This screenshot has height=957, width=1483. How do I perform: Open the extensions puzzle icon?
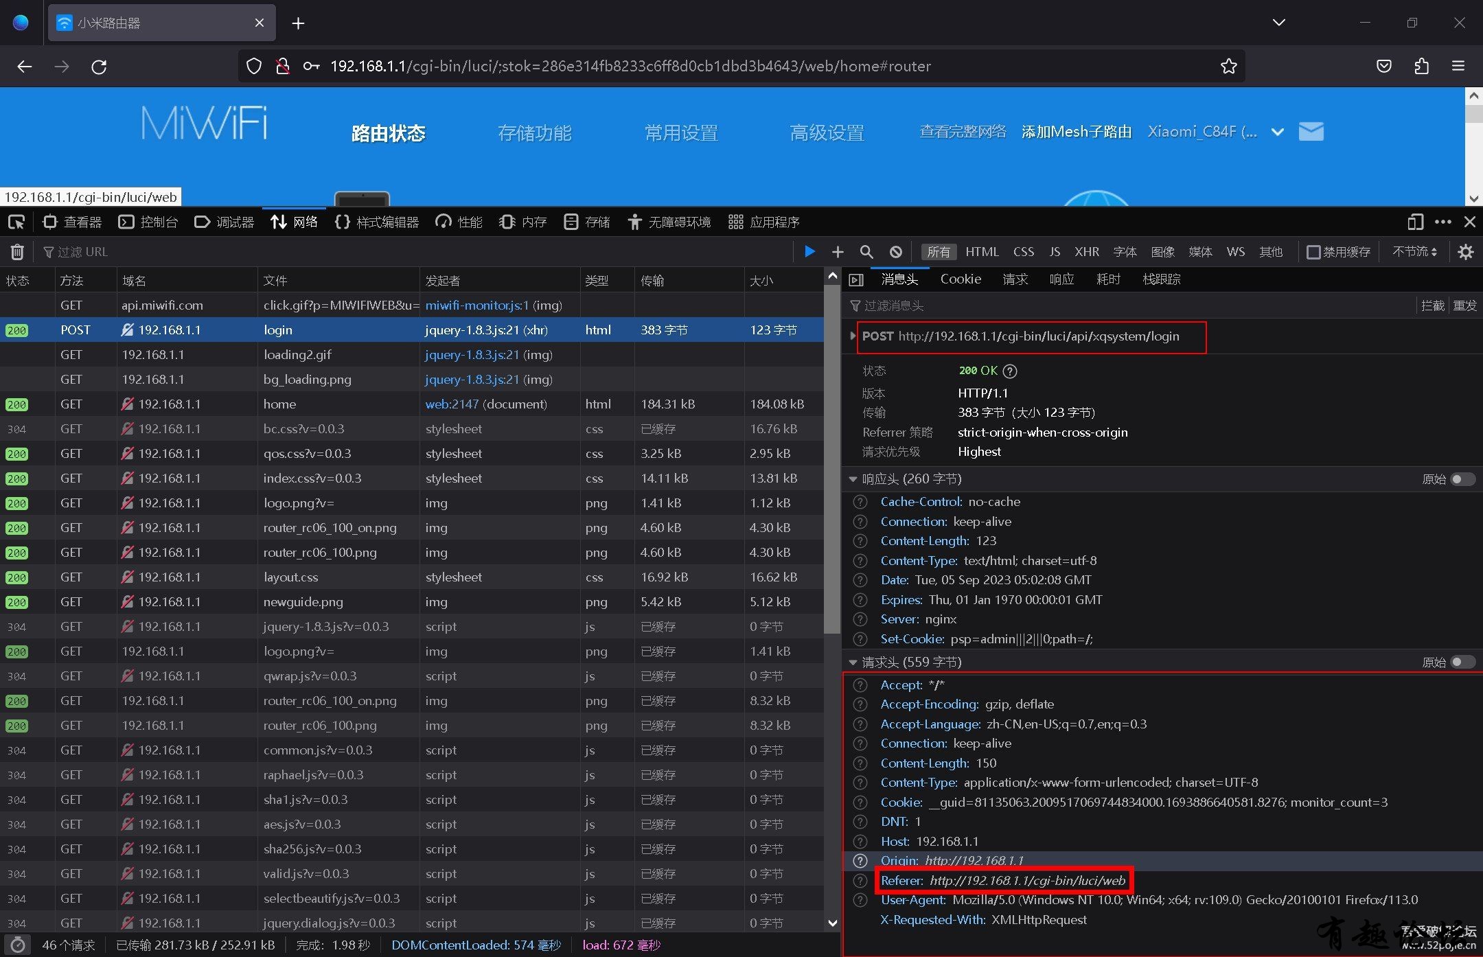pyautogui.click(x=1421, y=66)
